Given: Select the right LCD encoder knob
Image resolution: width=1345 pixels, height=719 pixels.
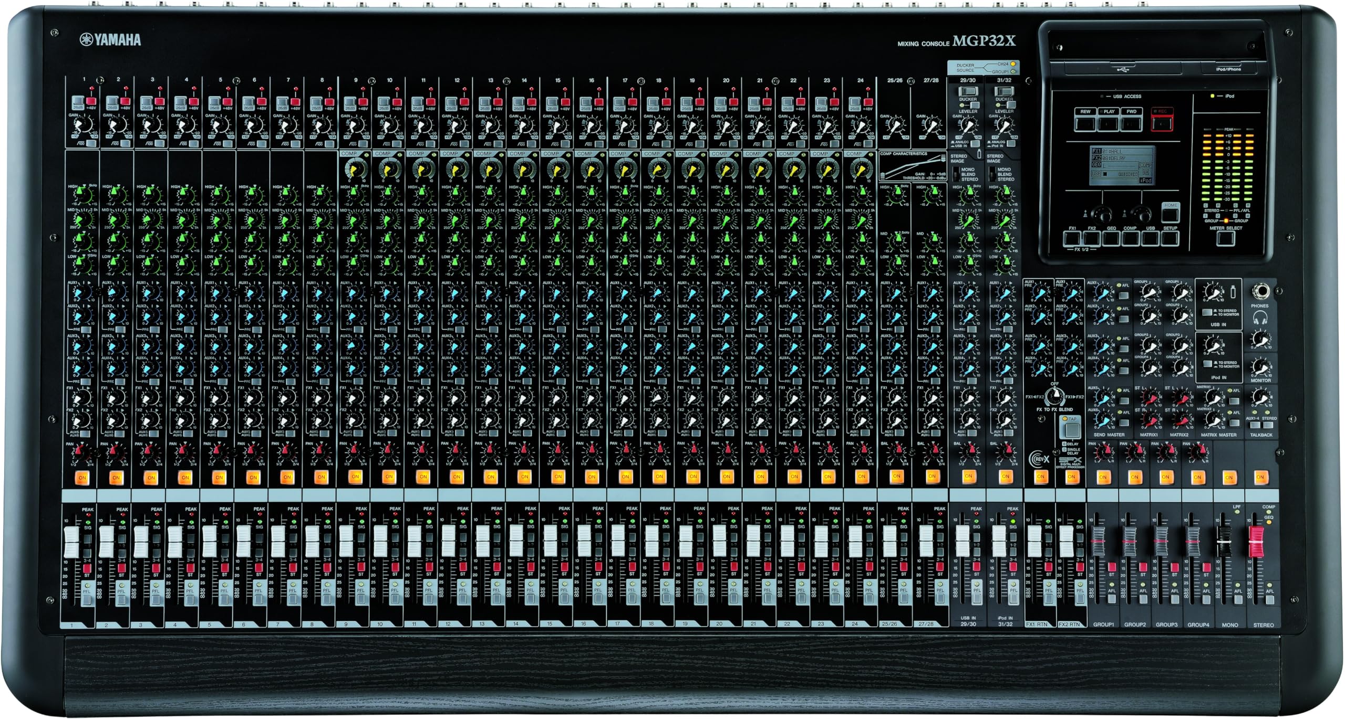Looking at the screenshot, I should (1141, 214).
